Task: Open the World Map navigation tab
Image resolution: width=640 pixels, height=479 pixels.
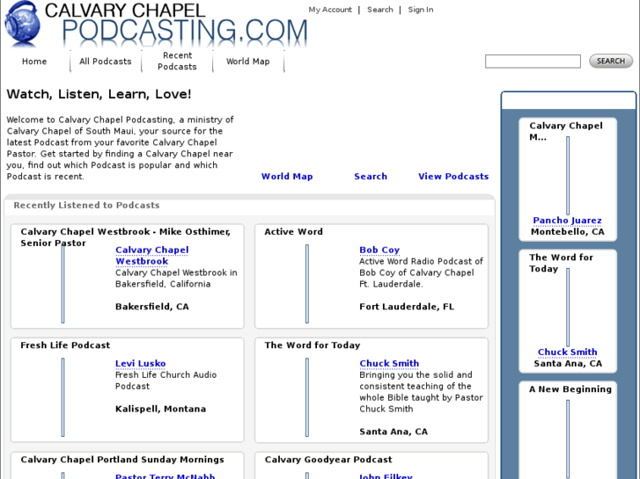Action: click(247, 62)
